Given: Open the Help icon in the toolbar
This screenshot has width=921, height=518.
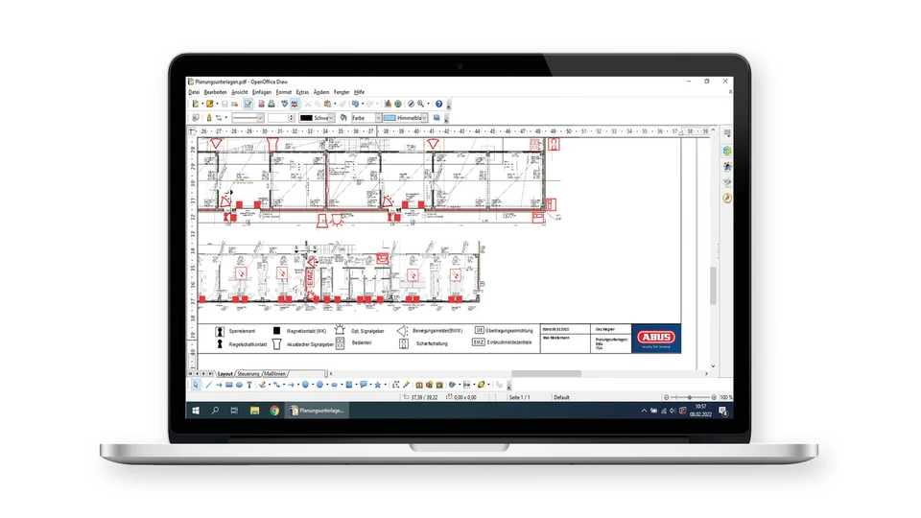Looking at the screenshot, I should [x=438, y=104].
